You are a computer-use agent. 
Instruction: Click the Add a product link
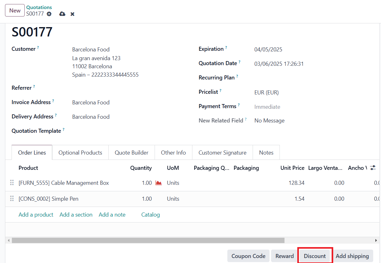pos(36,215)
